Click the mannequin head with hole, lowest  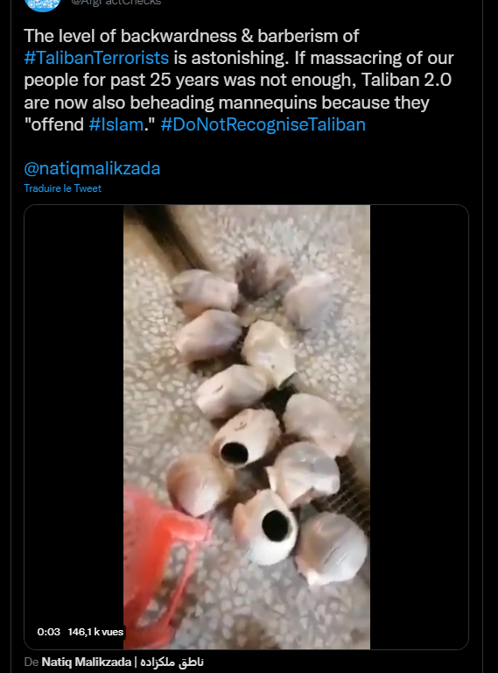(266, 526)
